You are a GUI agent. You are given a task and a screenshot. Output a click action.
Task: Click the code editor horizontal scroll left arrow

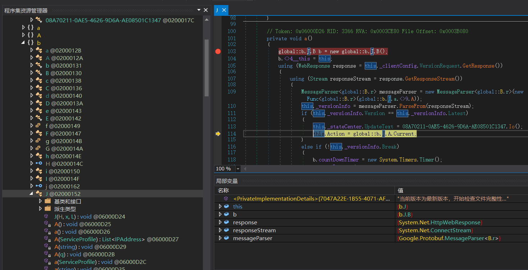(x=246, y=169)
